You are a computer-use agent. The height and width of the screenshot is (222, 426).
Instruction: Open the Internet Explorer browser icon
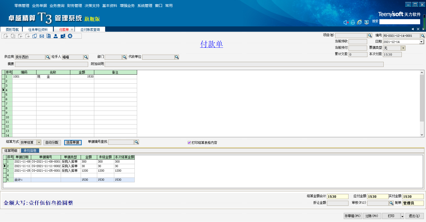(359, 22)
